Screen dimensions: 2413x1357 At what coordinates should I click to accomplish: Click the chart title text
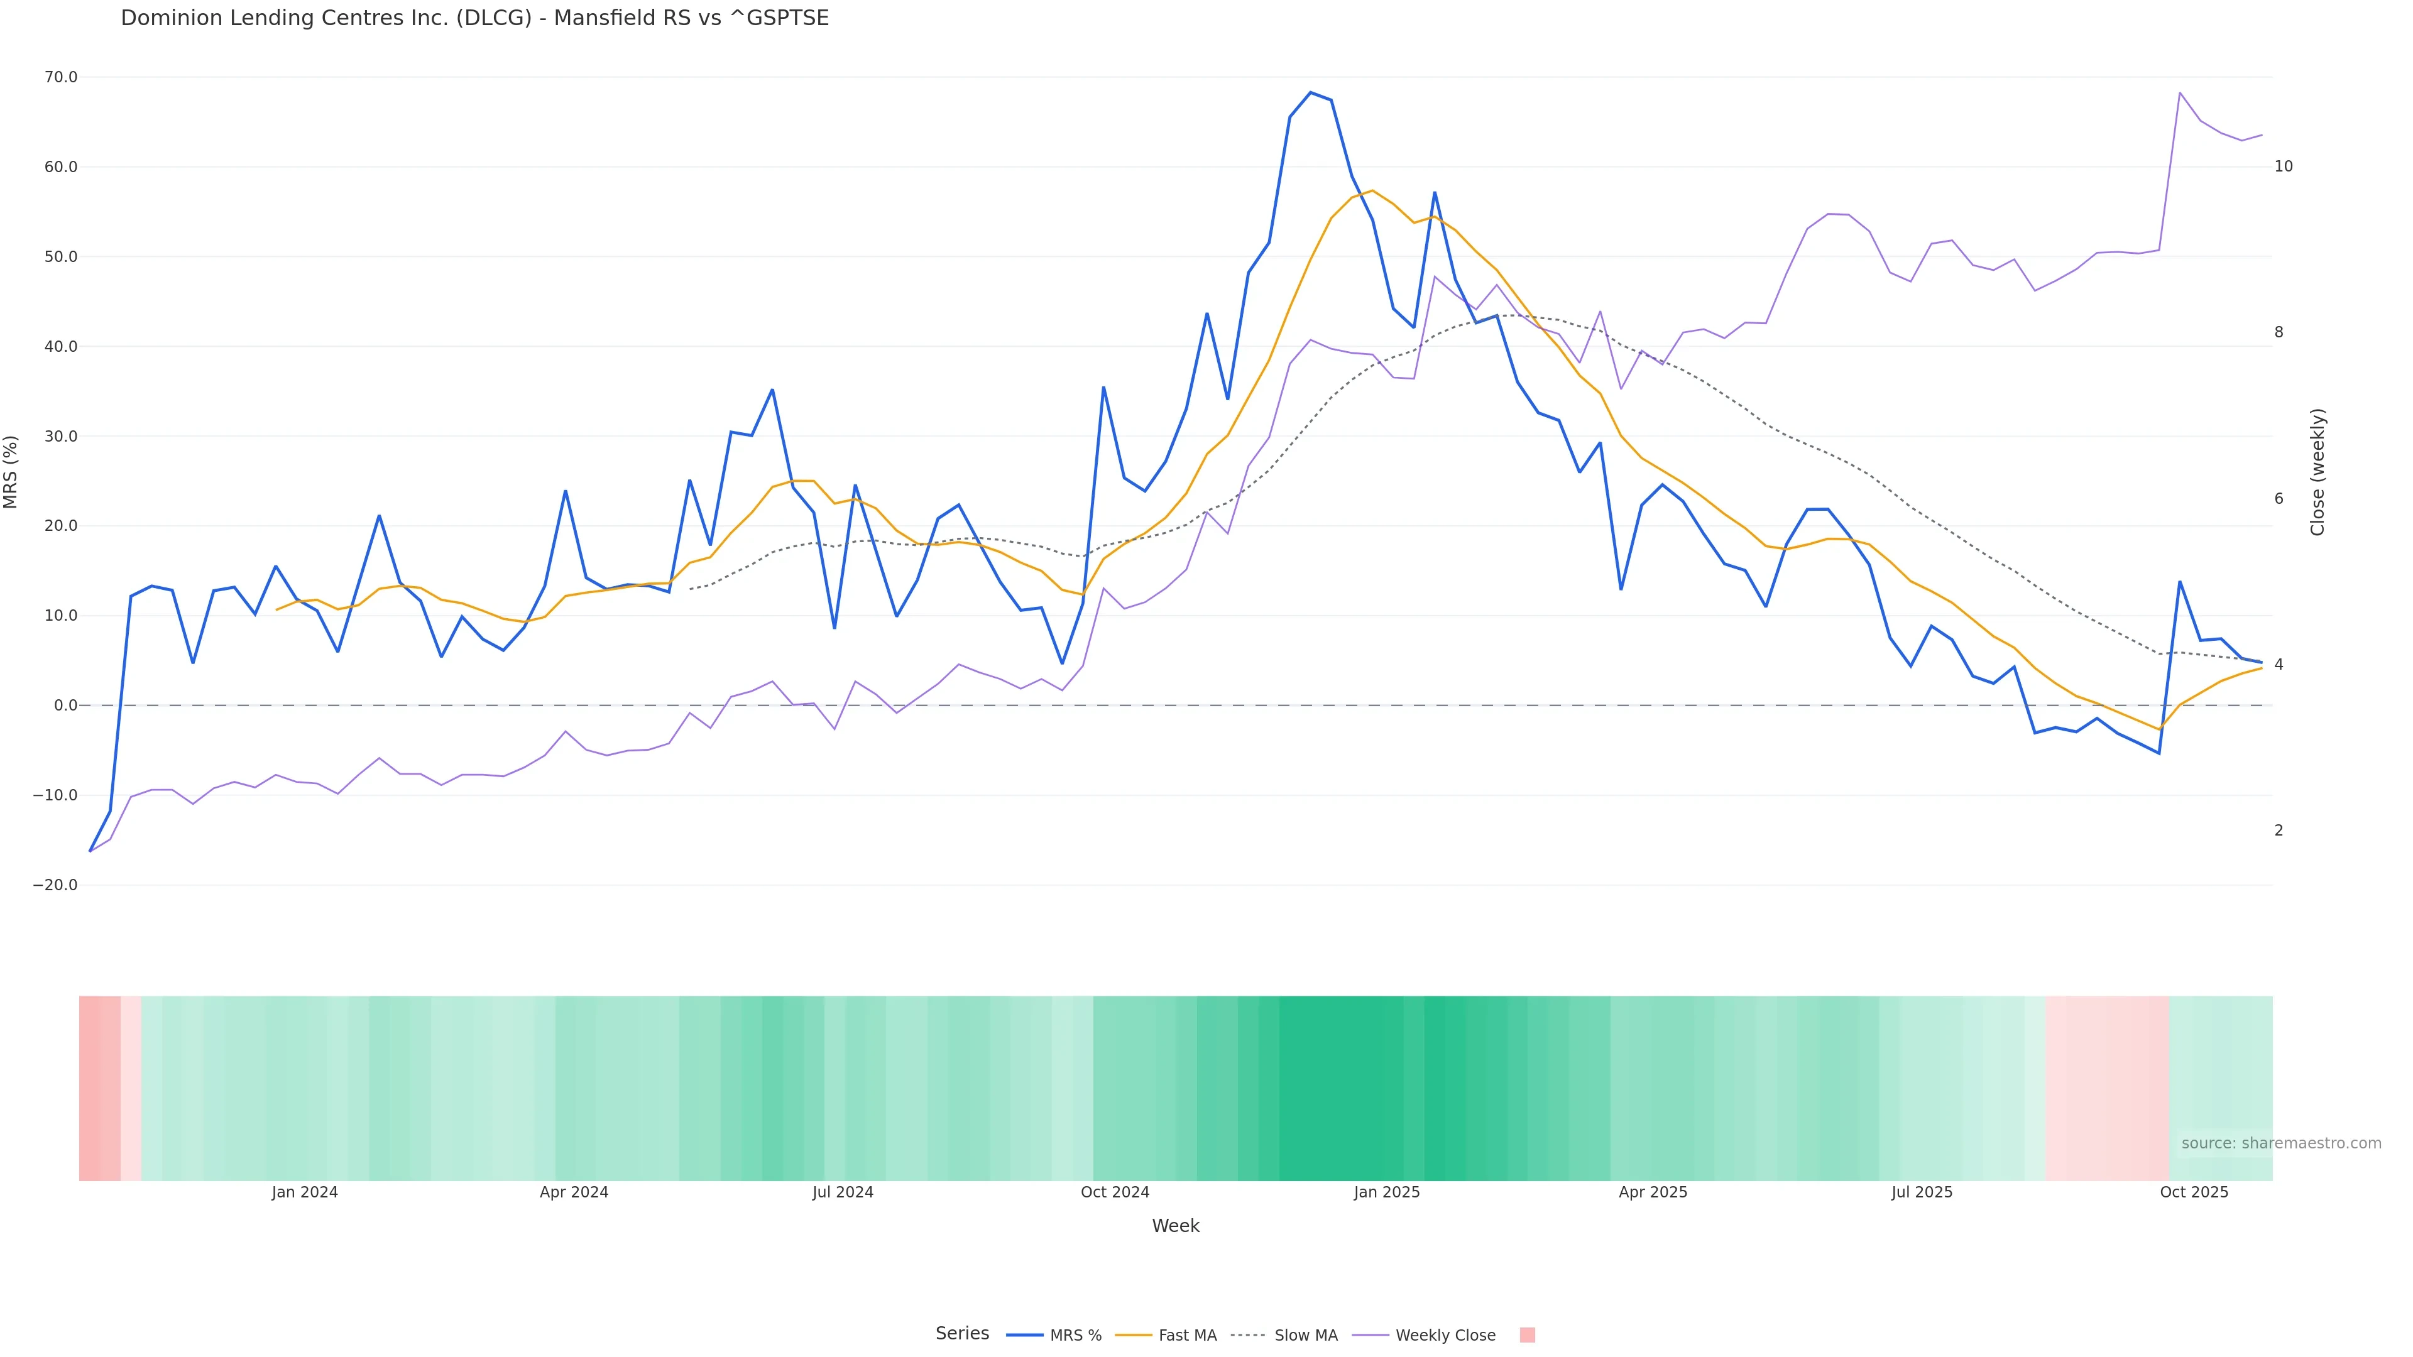click(x=474, y=19)
